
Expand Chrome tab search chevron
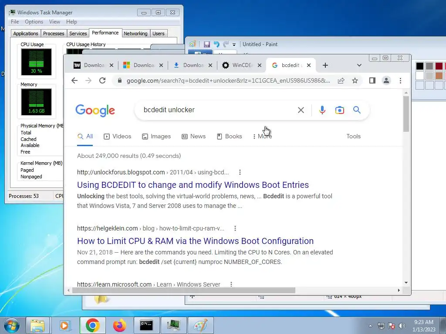coord(359,65)
